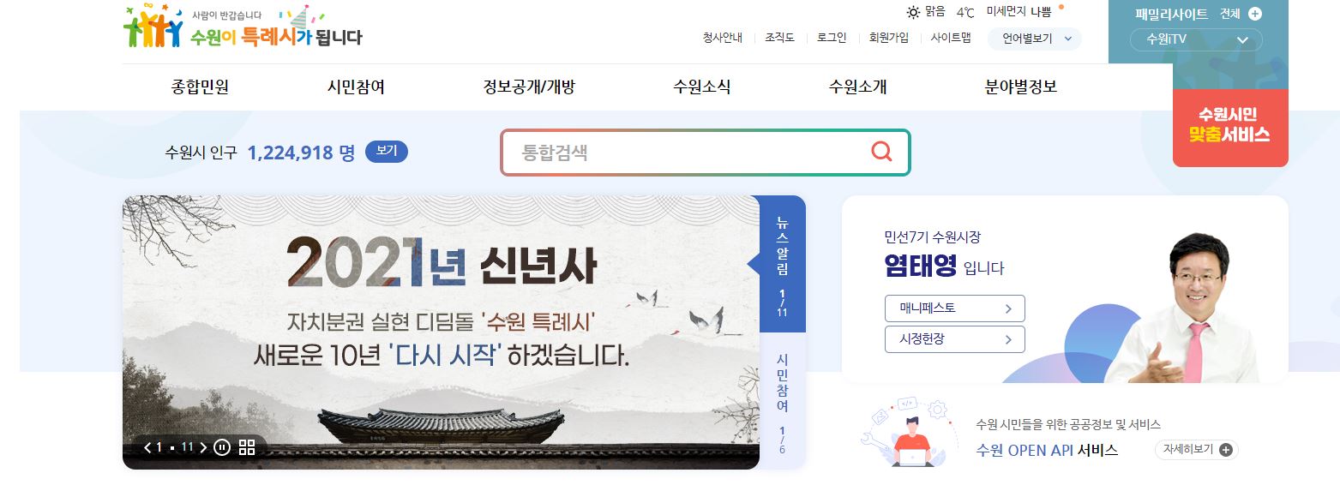Image resolution: width=1340 pixels, height=485 pixels.
Task: Expand the 수원iTV family site dropdown
Action: [1196, 40]
